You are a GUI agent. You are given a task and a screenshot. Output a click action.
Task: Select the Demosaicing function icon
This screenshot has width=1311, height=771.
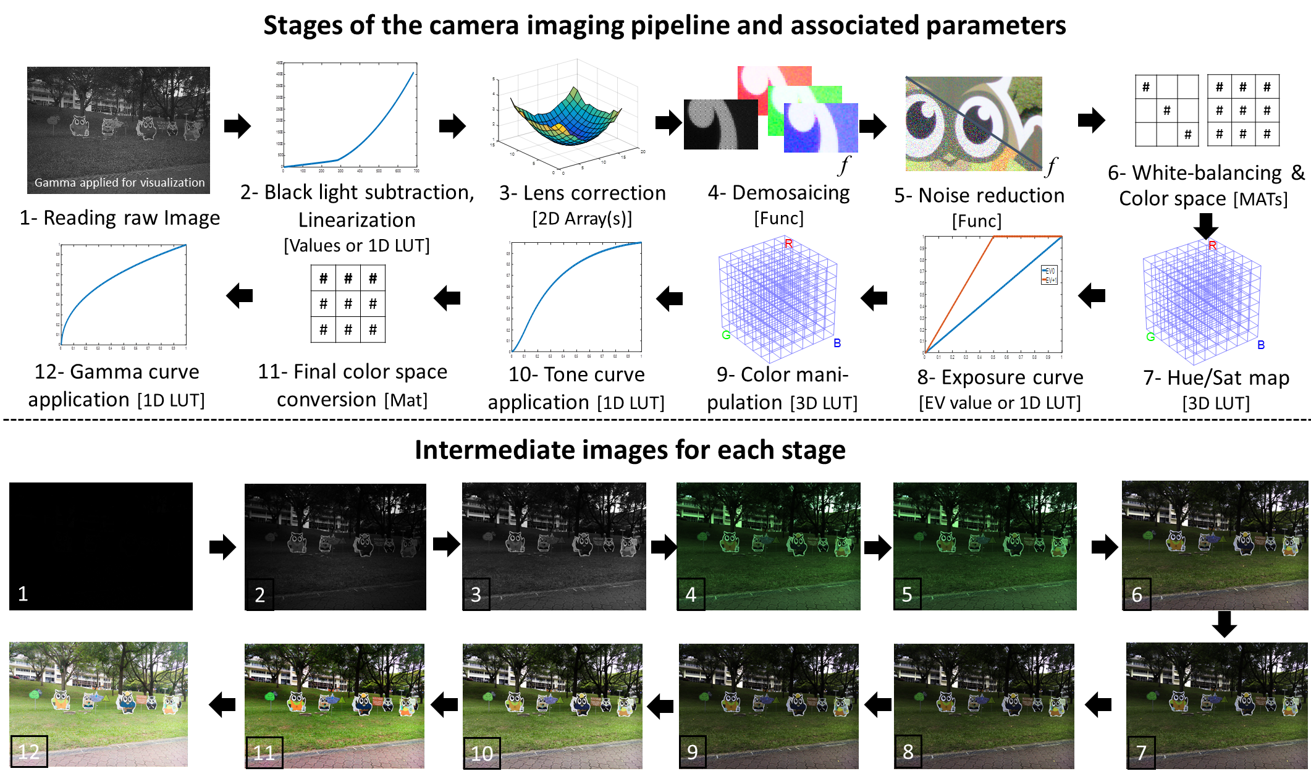pyautogui.click(x=770, y=110)
